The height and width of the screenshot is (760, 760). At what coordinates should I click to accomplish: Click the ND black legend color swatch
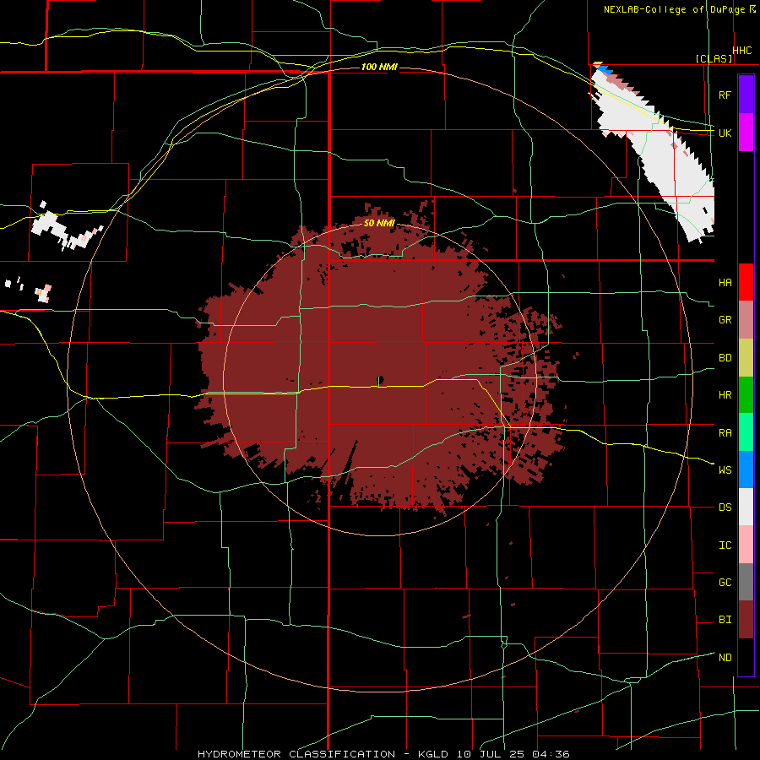(x=746, y=657)
